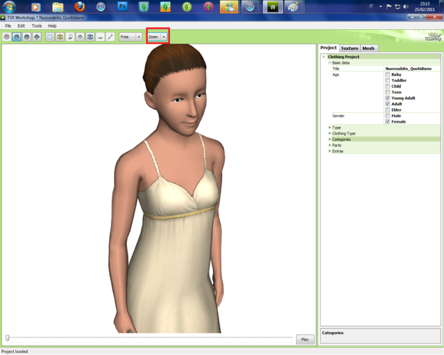The height and width of the screenshot is (355, 444).
Task: Open Windows Explorer folder icon
Action: point(58,7)
